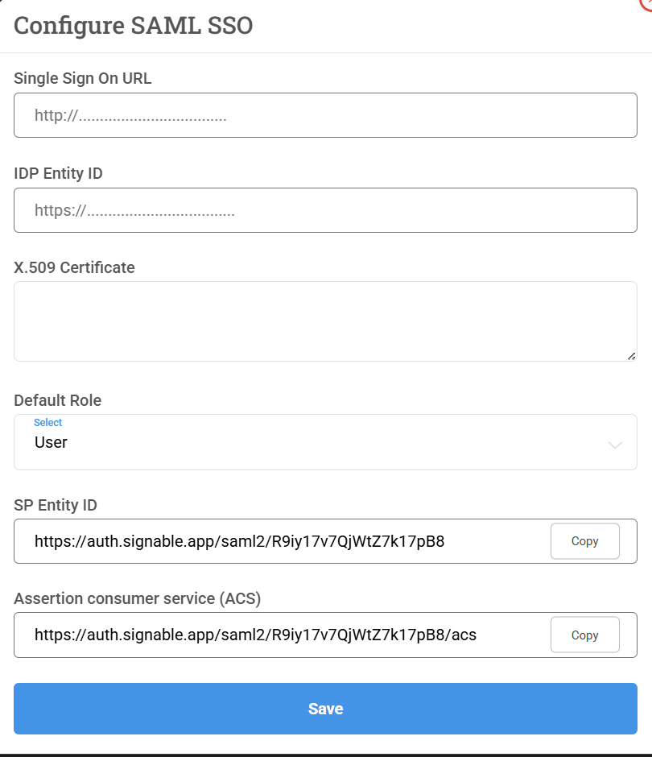
Task: Click the 'Configure SAML SSO' heading
Action: pos(134,26)
